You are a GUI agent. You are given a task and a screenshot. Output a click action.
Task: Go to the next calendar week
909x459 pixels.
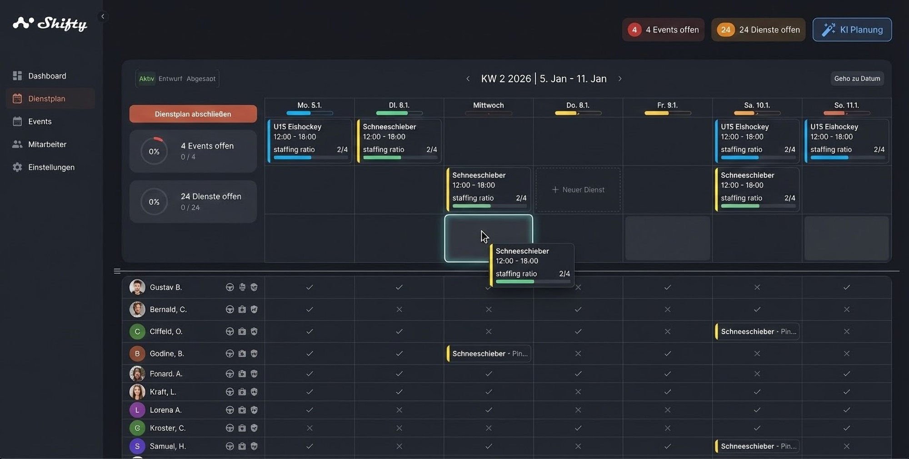(619, 79)
